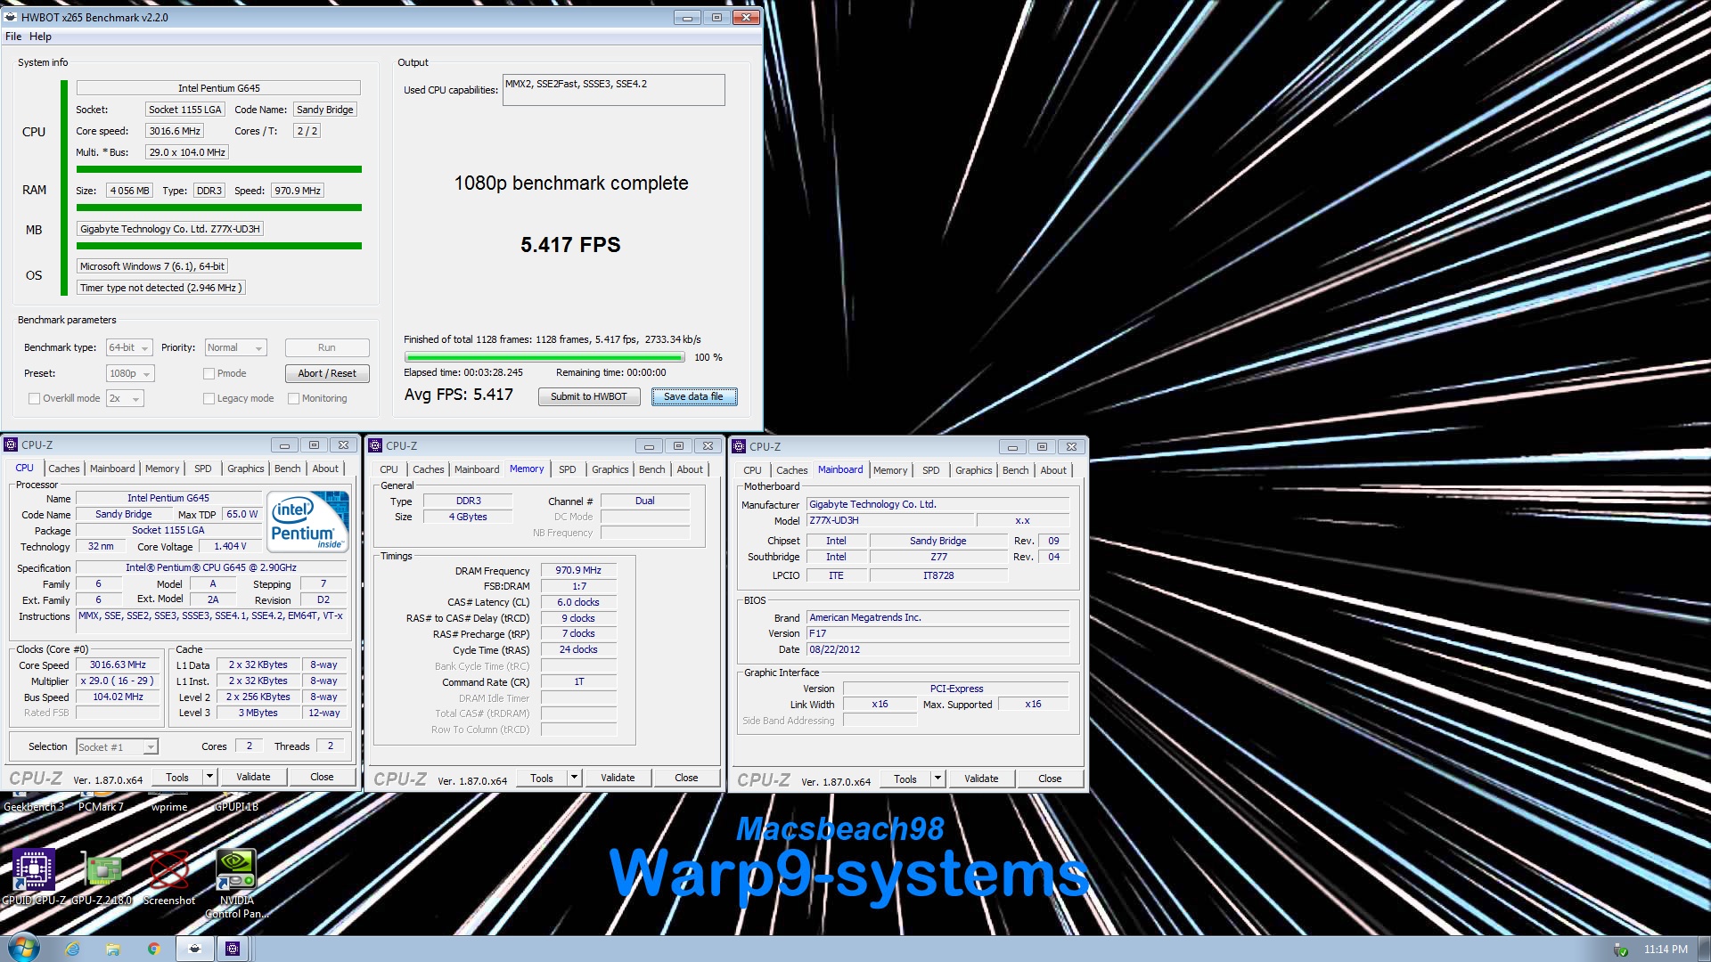Click Submit to HWBOT button

point(589,396)
